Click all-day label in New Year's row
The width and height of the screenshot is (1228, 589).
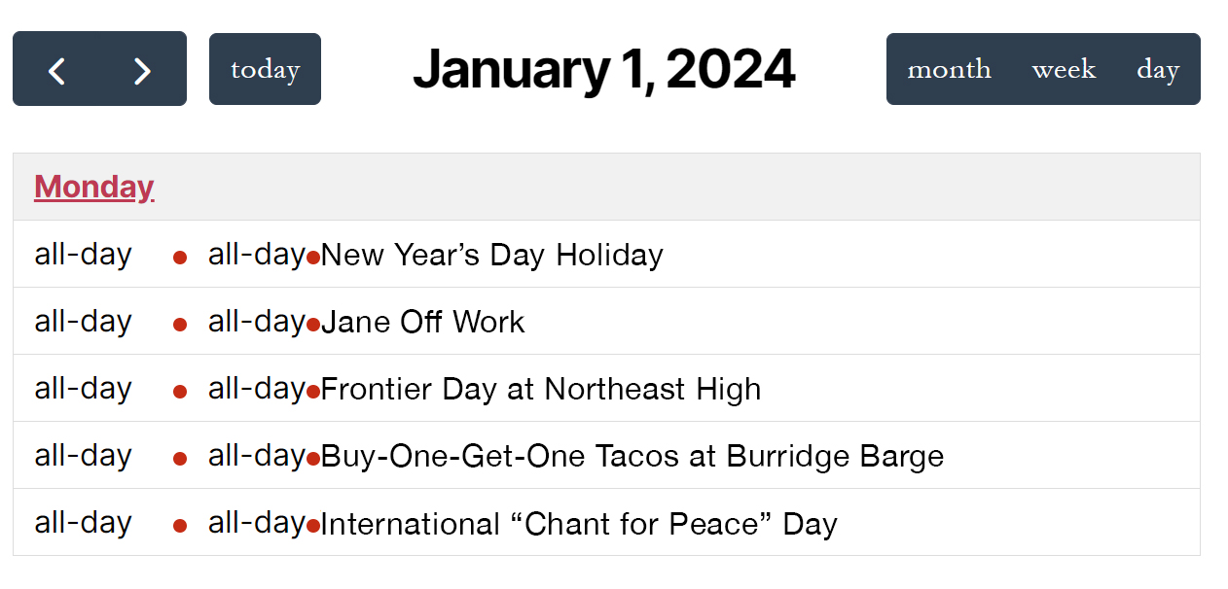(x=83, y=255)
